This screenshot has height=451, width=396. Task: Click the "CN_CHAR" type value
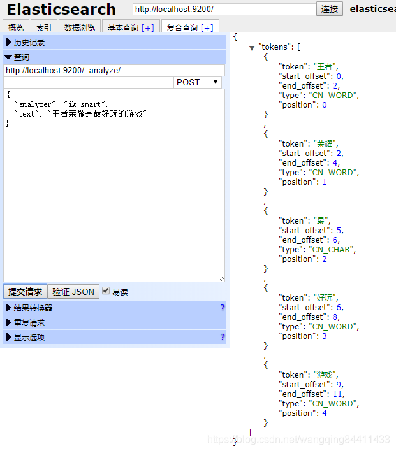tap(331, 250)
